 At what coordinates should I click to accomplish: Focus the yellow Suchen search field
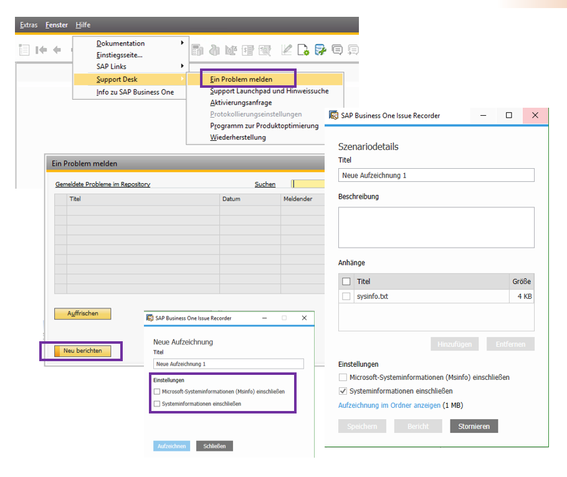click(x=308, y=184)
